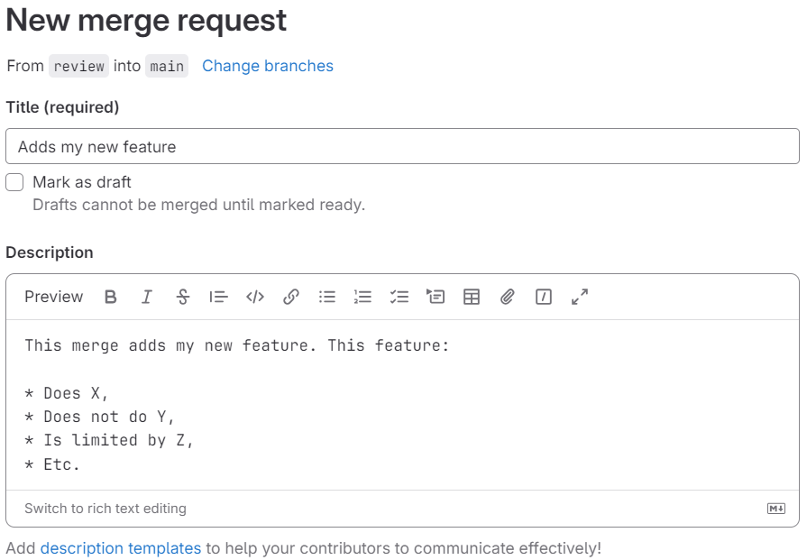Switch to rich text editing

(105, 509)
